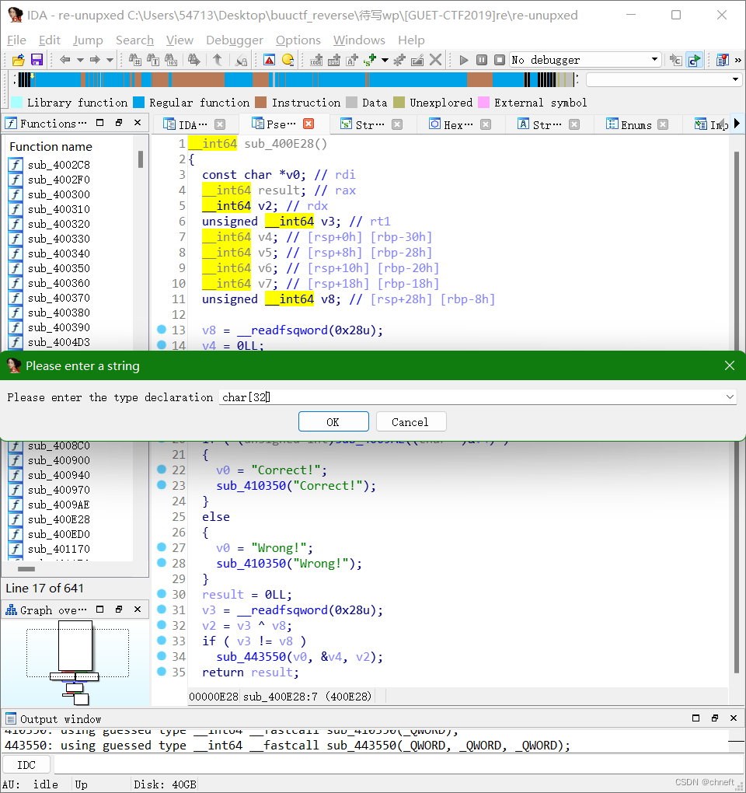Image resolution: width=746 pixels, height=793 pixels.
Task: Open the forward-navigation history dropdown arrow
Action: coord(110,60)
